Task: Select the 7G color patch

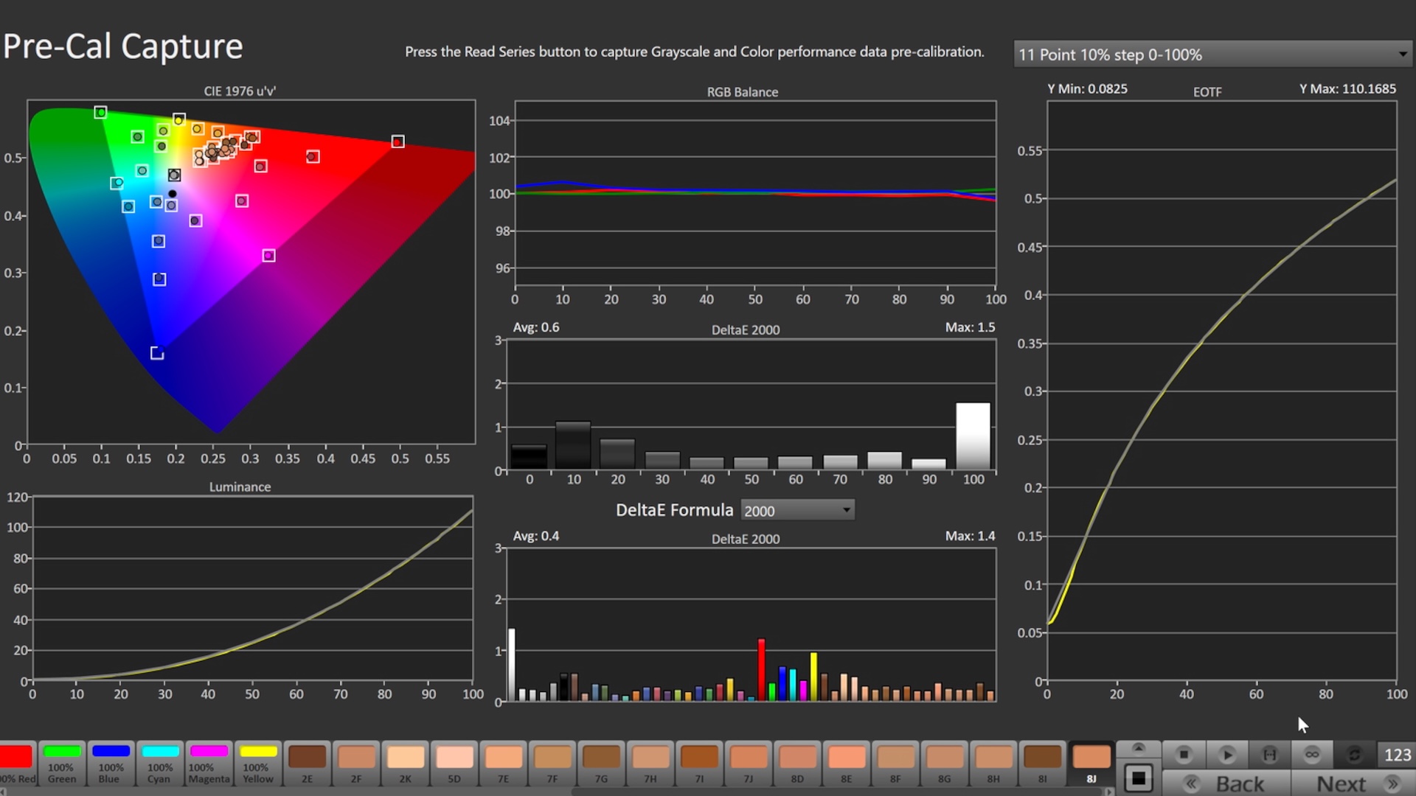Action: (601, 763)
